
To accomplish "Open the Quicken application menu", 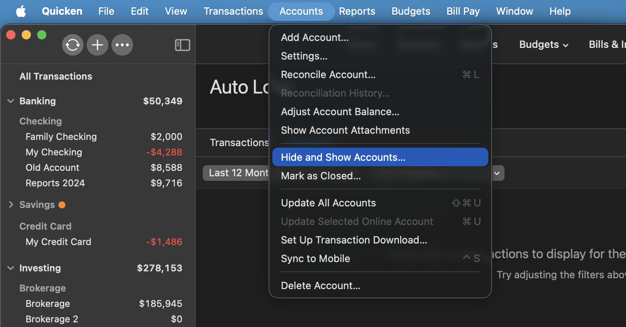I will coord(62,11).
